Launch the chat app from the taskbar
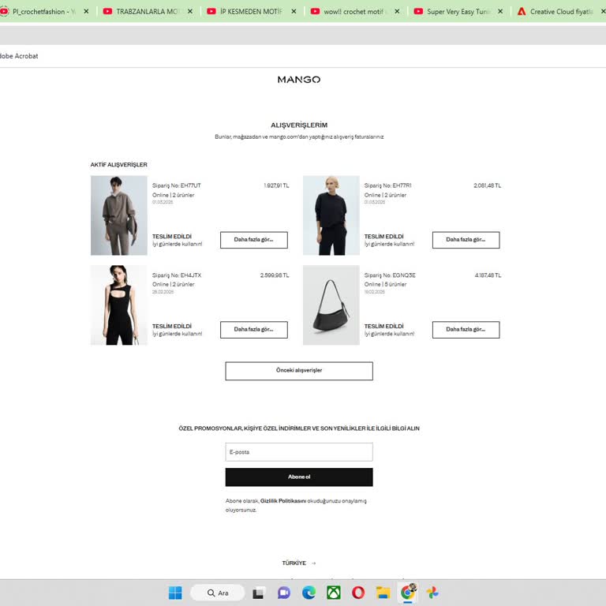Screen dimensions: 606x606 pyautogui.click(x=284, y=593)
